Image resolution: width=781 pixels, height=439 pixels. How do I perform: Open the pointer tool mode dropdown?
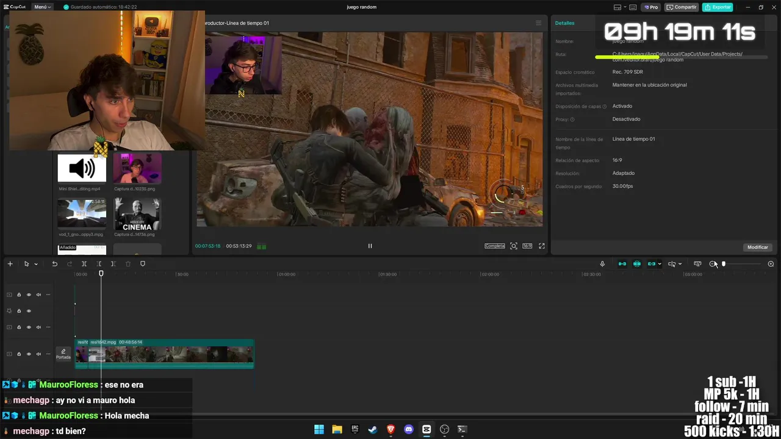[x=36, y=264]
